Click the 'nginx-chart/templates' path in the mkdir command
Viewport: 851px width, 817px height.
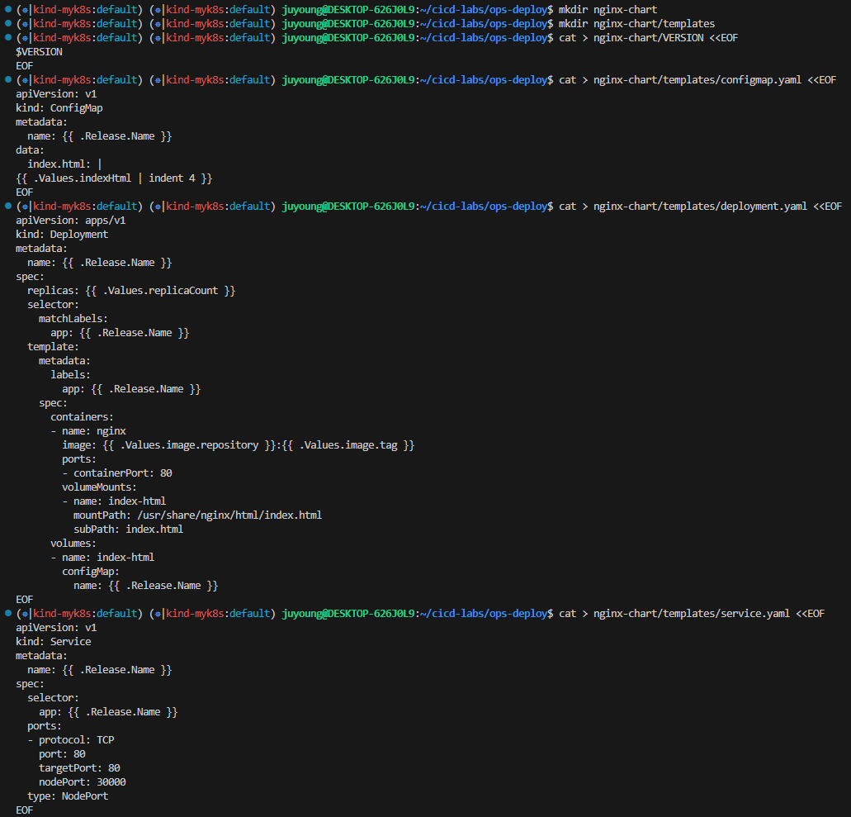(x=654, y=24)
